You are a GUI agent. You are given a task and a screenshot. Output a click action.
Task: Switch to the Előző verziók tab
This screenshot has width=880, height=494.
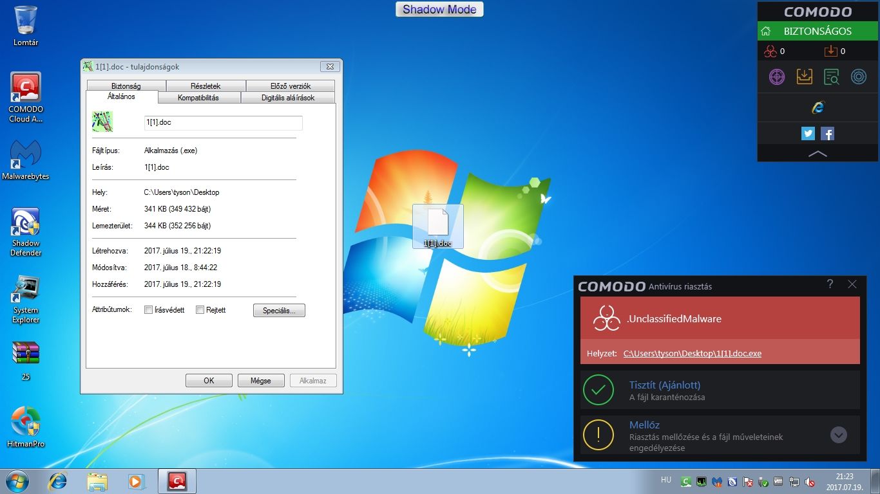pos(290,86)
